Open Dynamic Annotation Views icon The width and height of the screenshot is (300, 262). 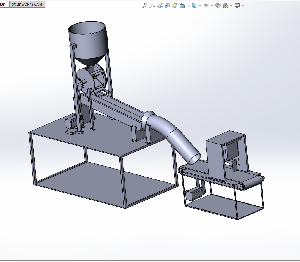175,6
